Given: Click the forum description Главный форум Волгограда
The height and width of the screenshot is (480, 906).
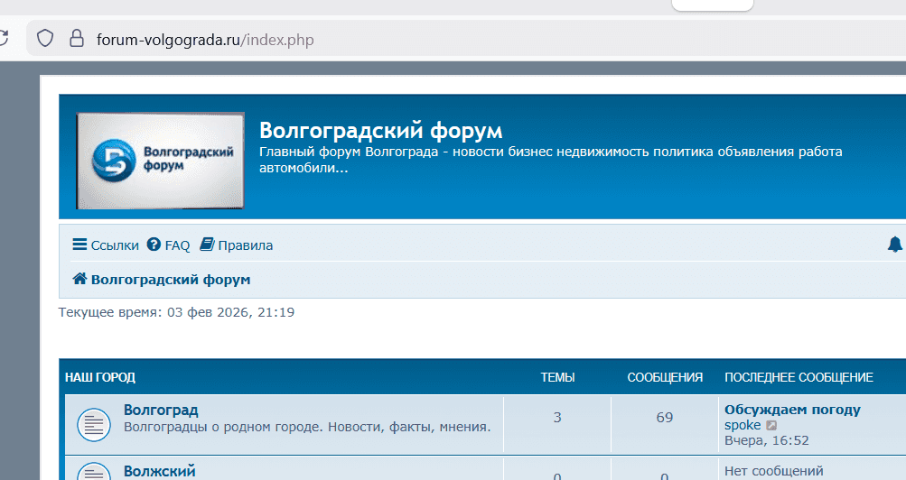Looking at the screenshot, I should 551,160.
